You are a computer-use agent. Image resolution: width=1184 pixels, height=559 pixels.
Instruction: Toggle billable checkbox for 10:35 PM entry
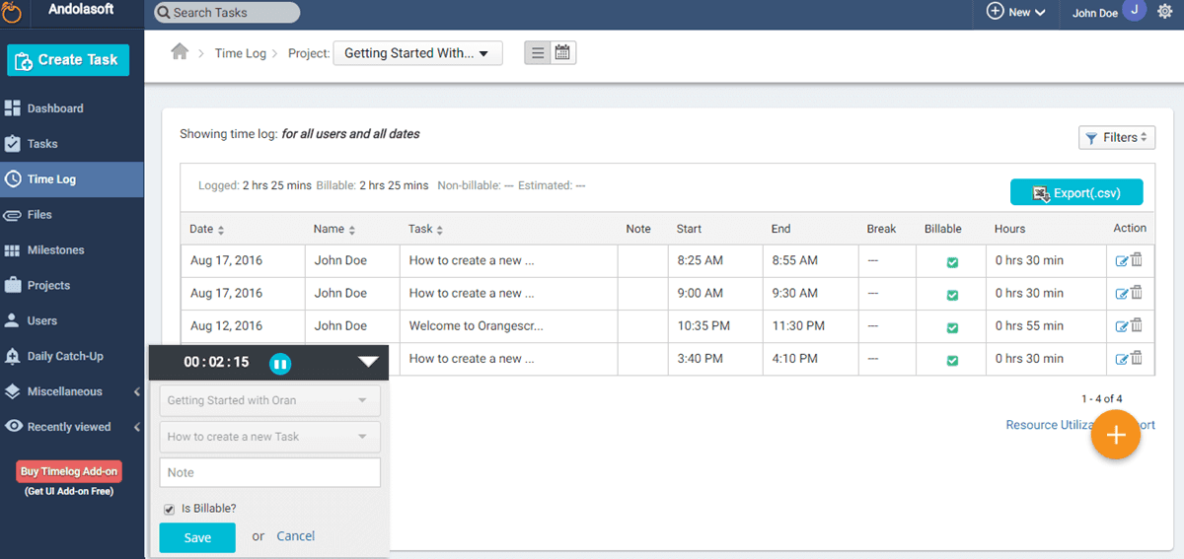point(952,327)
